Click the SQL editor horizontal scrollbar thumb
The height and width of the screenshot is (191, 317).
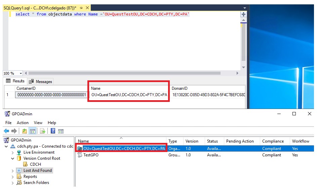124,73
